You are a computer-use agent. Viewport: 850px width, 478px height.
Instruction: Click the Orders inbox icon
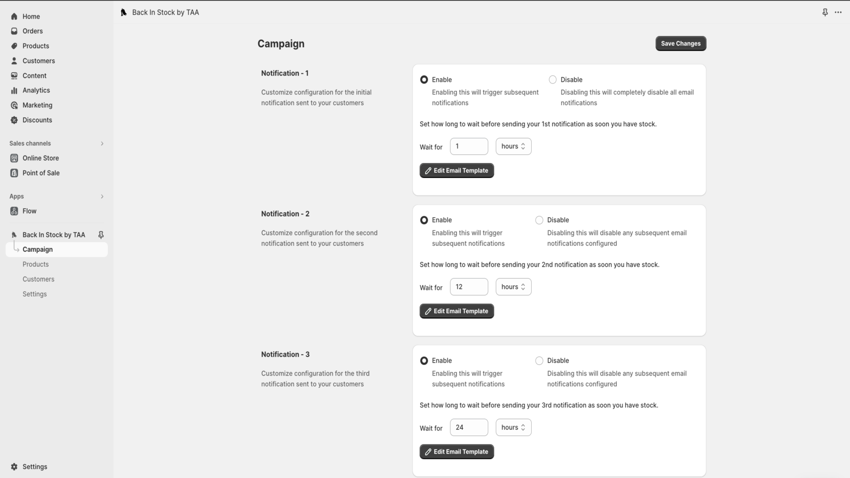click(14, 31)
